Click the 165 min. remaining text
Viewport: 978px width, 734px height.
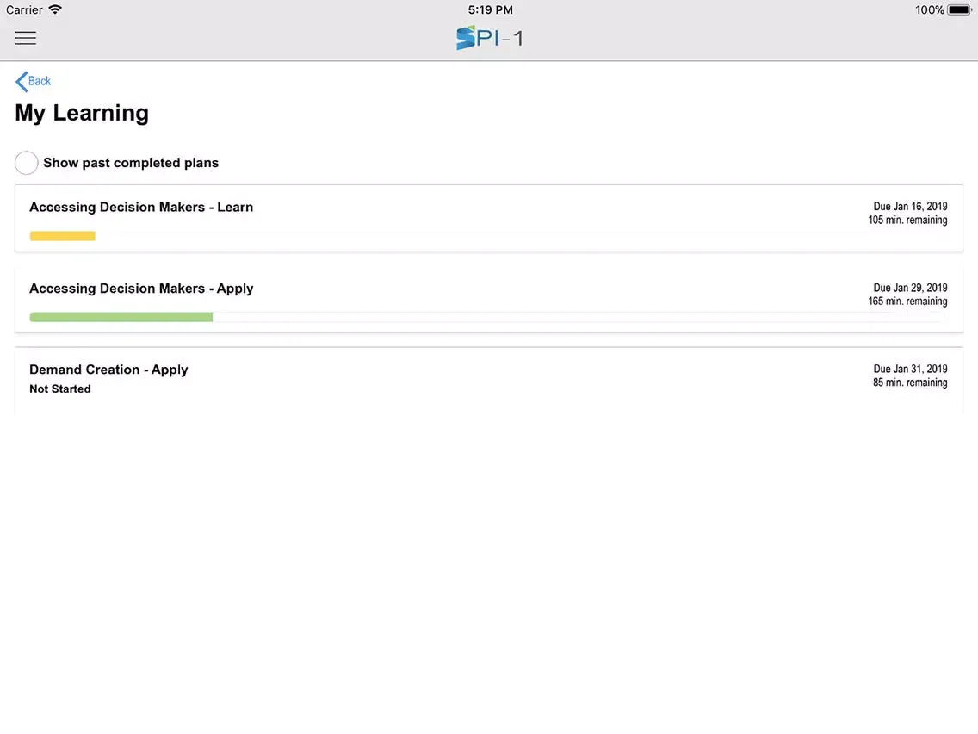pos(907,302)
